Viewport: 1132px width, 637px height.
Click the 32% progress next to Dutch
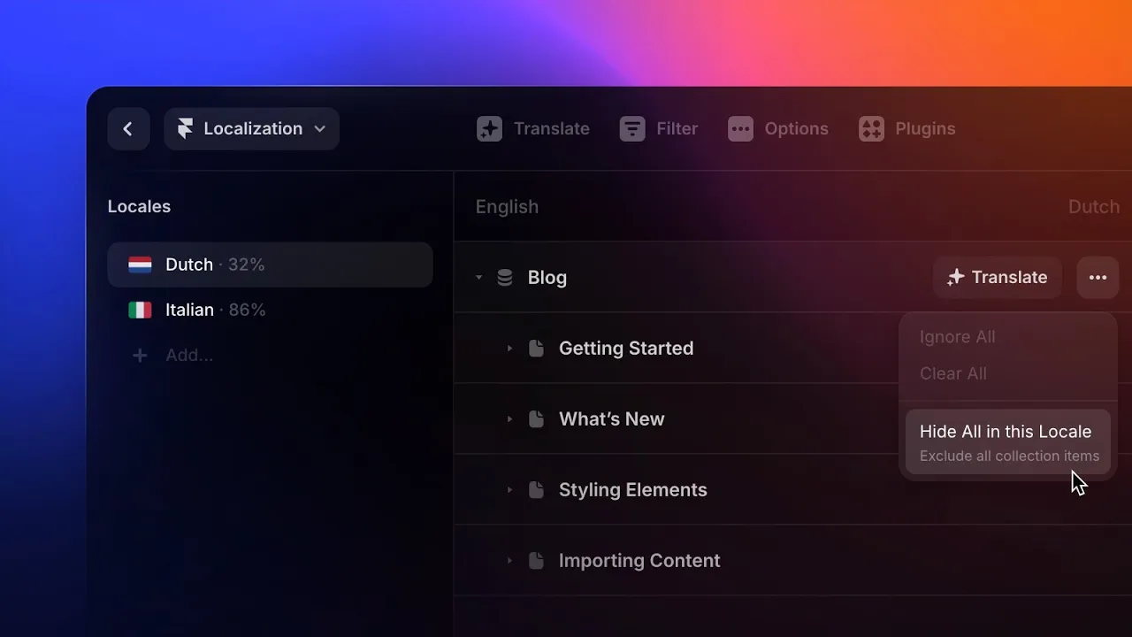click(247, 265)
